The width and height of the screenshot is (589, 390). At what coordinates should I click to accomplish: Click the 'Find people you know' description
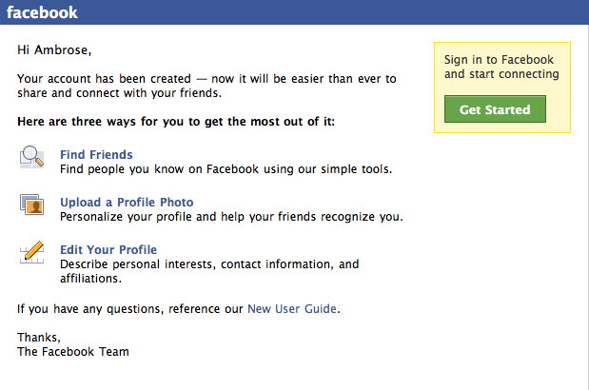(x=226, y=169)
